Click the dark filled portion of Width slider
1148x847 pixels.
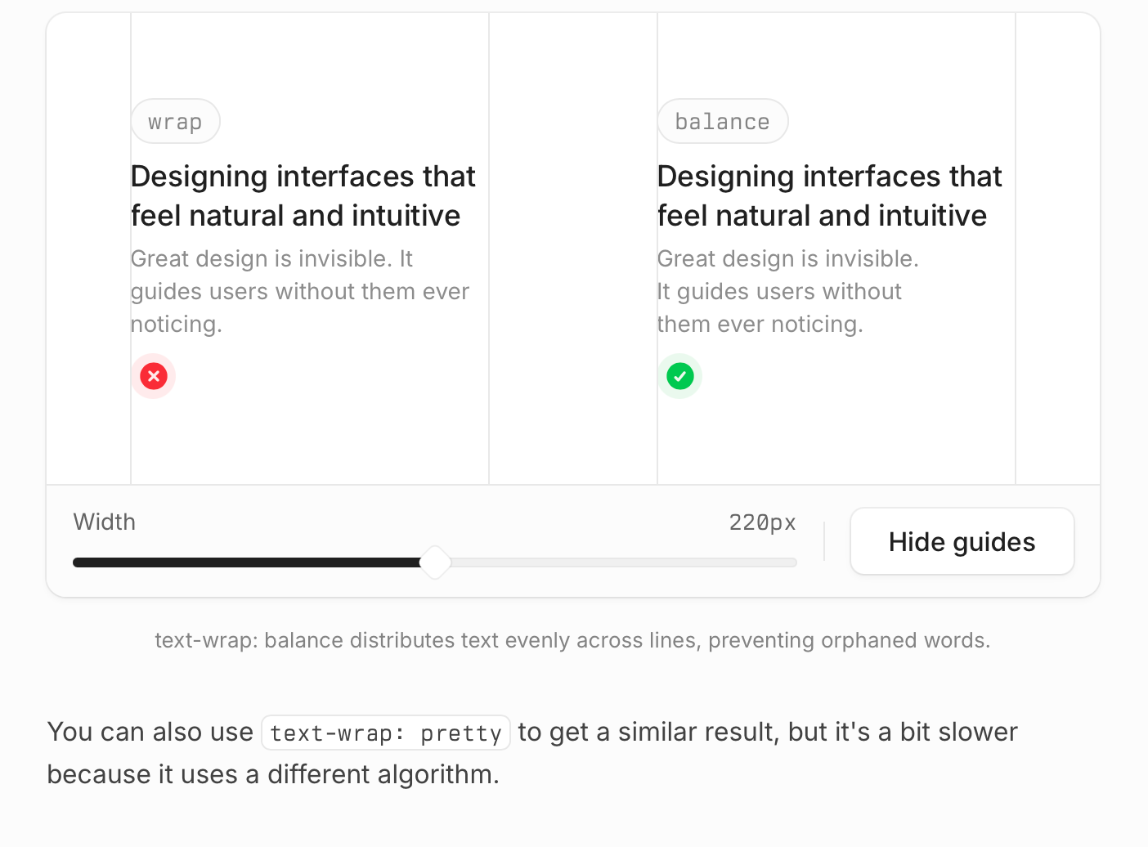[245, 562]
